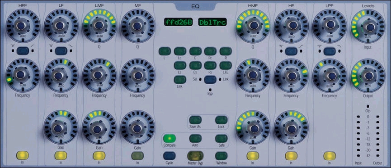Screen dimensions: 391x168
Task: Open the Window button
Action: click(221, 155)
